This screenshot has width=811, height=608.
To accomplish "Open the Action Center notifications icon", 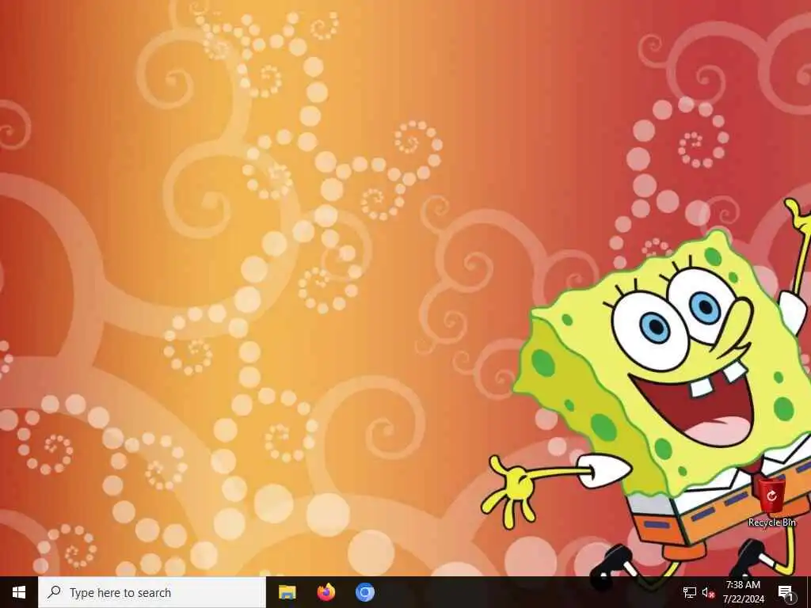I will (786, 592).
